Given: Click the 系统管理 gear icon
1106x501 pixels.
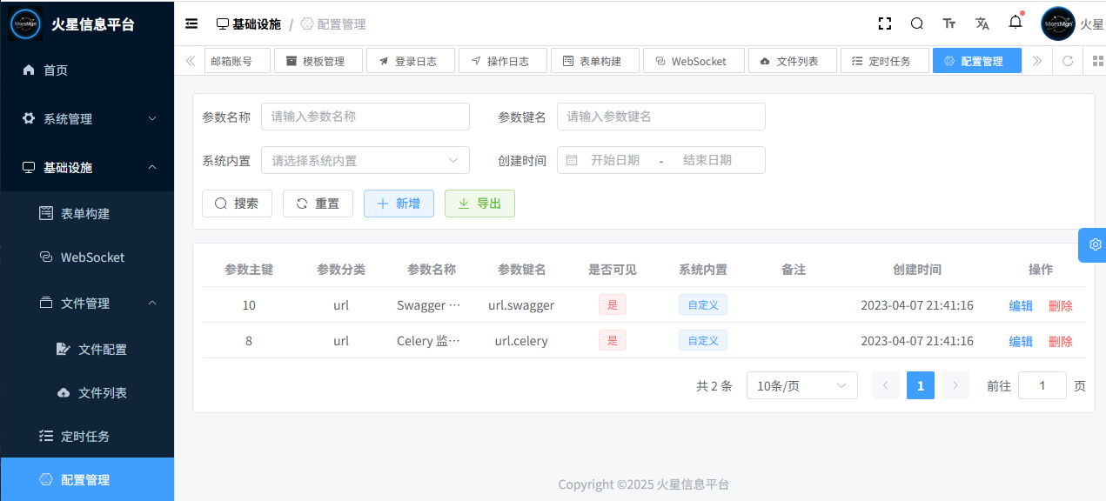Looking at the screenshot, I should pos(29,118).
